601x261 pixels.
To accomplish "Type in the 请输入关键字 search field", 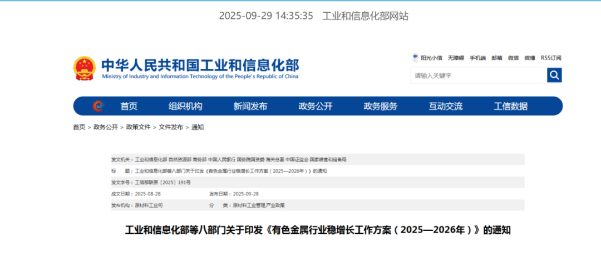I will pyautogui.click(x=479, y=76).
